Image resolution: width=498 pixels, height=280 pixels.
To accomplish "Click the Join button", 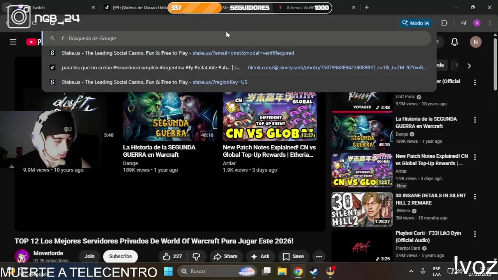I will click(89, 256).
